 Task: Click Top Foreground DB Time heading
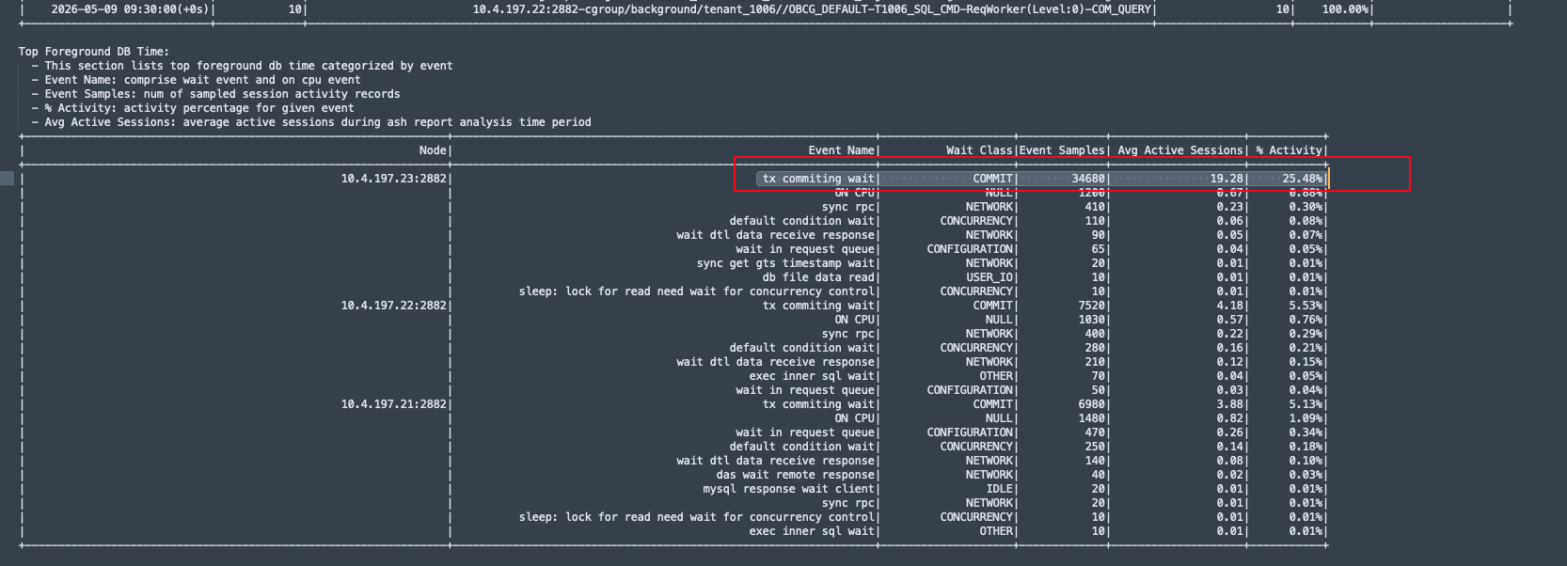click(94, 52)
